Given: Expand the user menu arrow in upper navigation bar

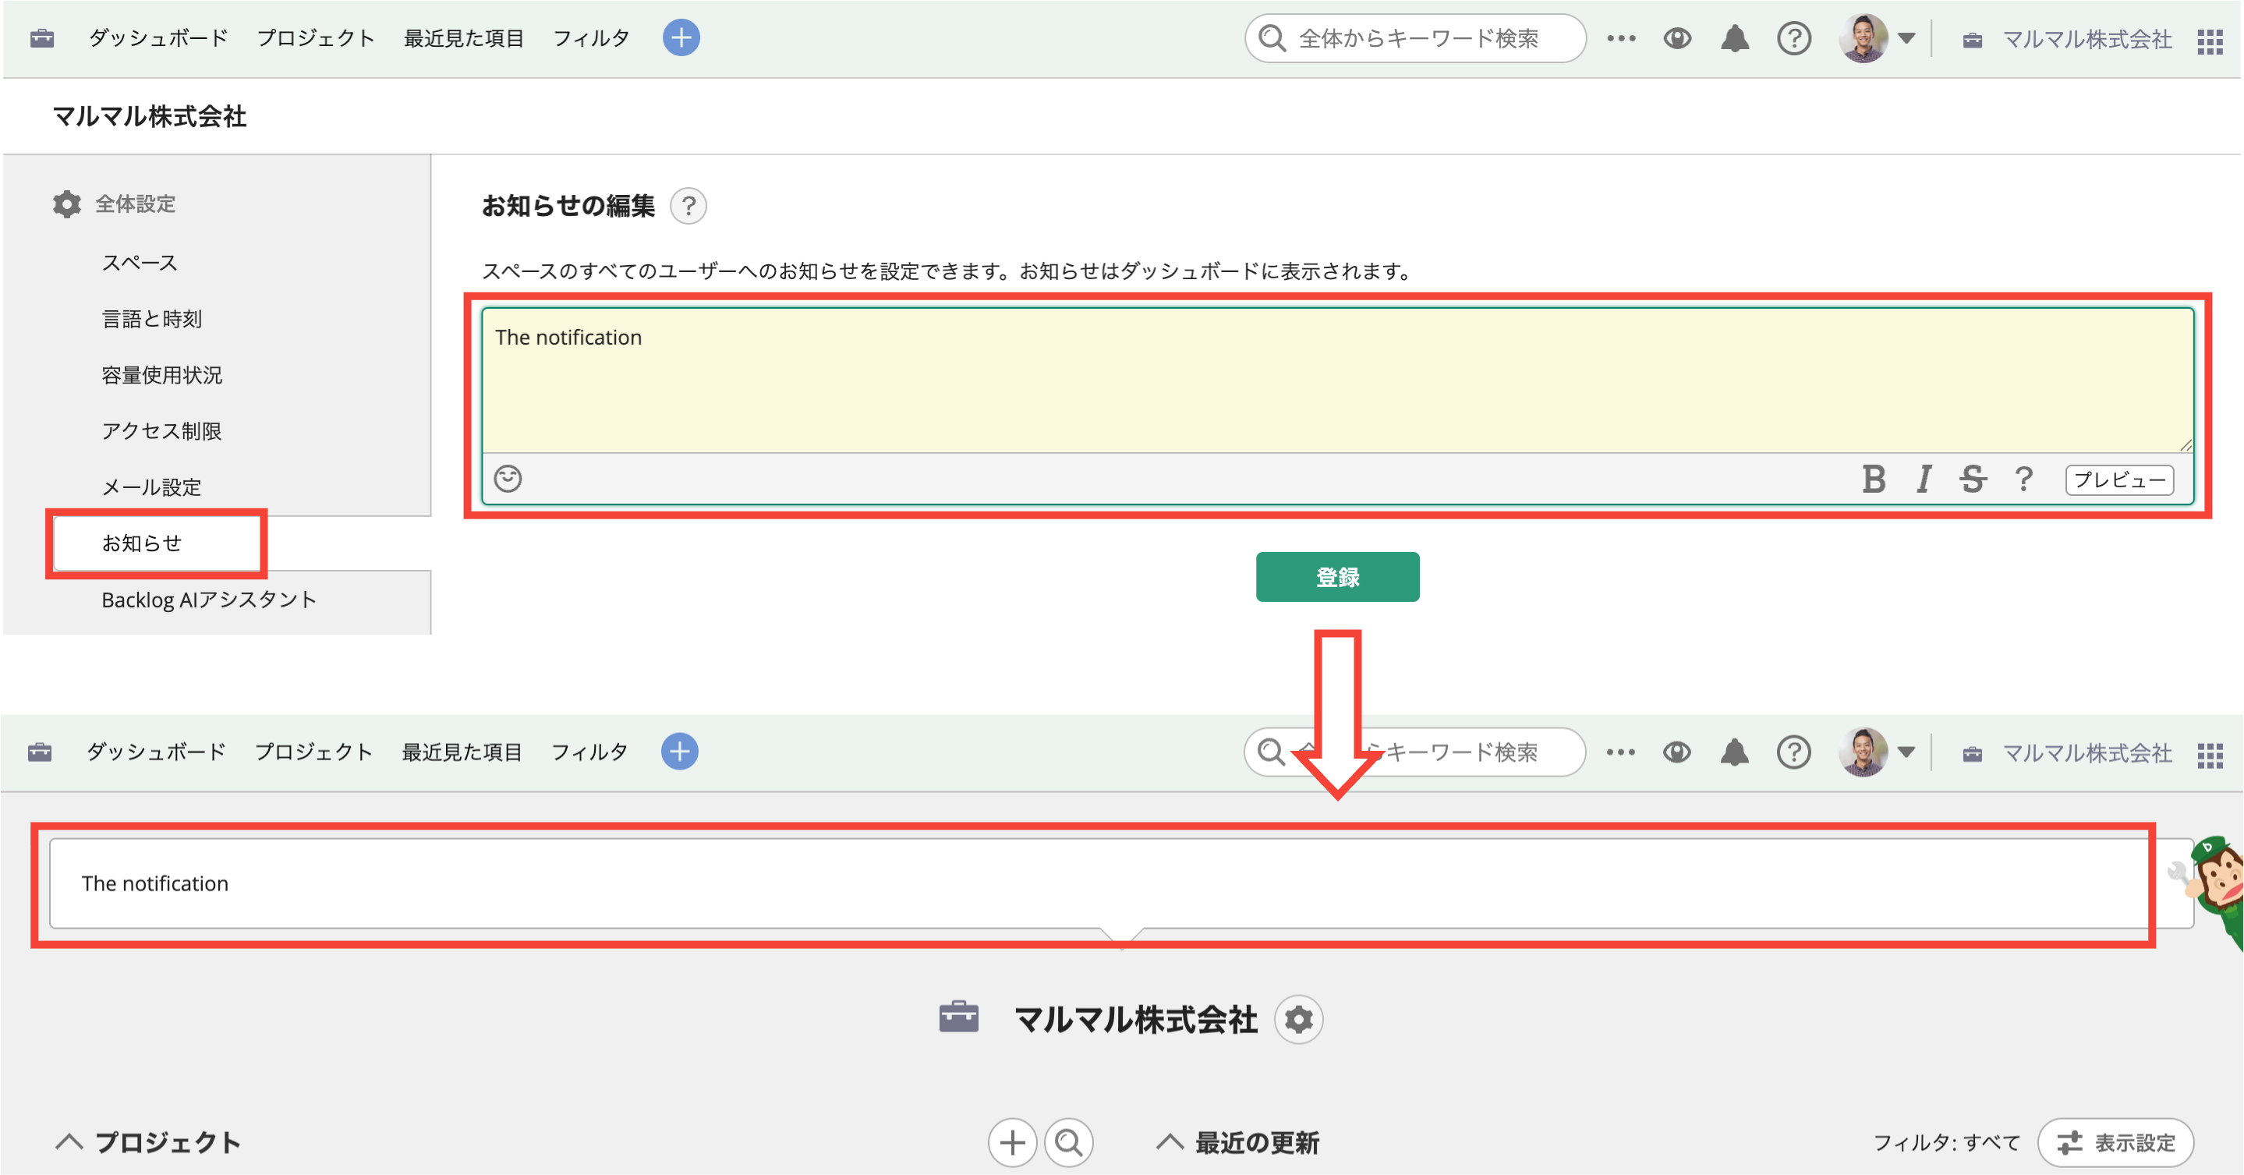Looking at the screenshot, I should point(1906,38).
